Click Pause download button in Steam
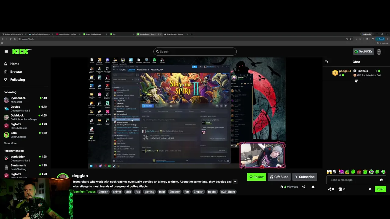 (147, 106)
